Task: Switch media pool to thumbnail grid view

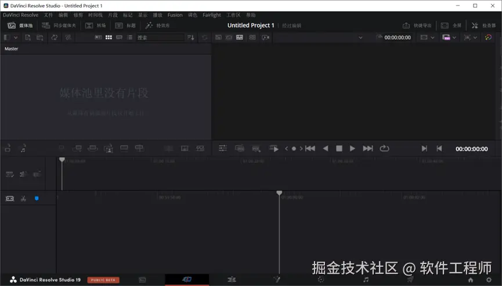Action: pos(109,38)
